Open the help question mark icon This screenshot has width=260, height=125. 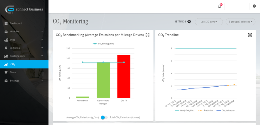(254, 6)
